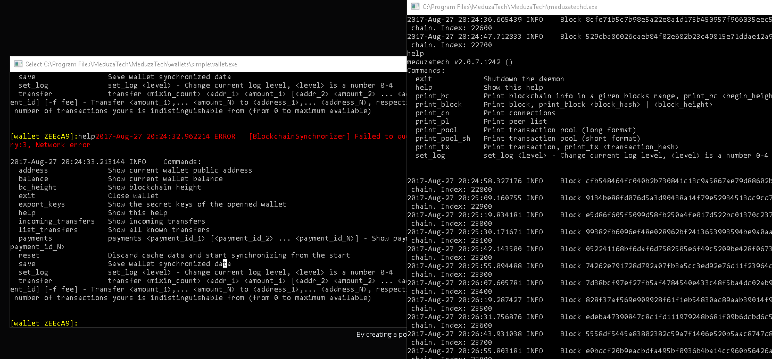Image resolution: width=772 pixels, height=359 pixels.
Task: Click 'Show all known transfers' description
Action: point(159,230)
